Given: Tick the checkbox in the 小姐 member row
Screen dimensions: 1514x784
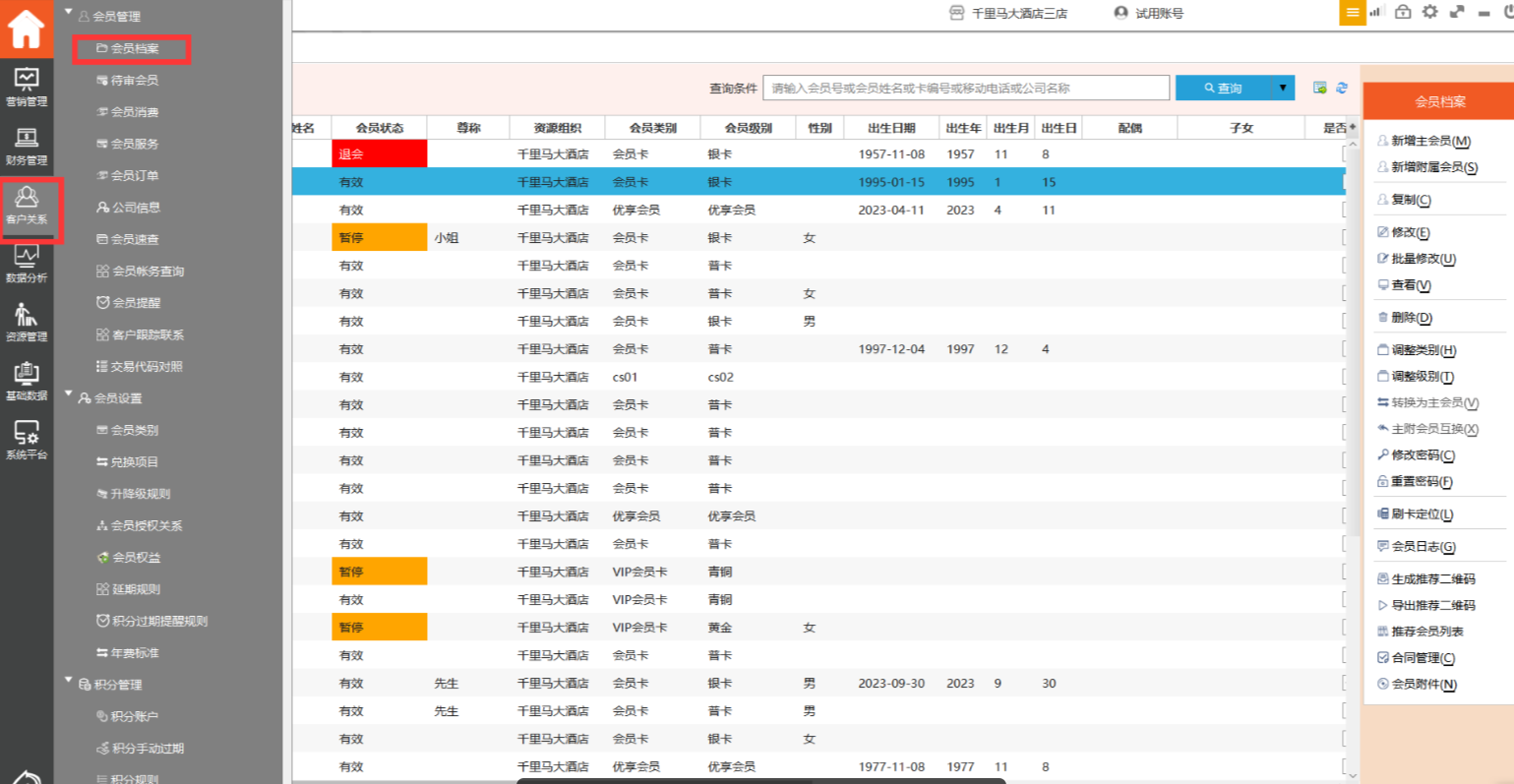Looking at the screenshot, I should pos(1344,238).
